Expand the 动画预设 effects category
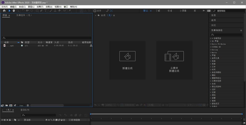Screen dimensions: 246x125 [211, 38]
